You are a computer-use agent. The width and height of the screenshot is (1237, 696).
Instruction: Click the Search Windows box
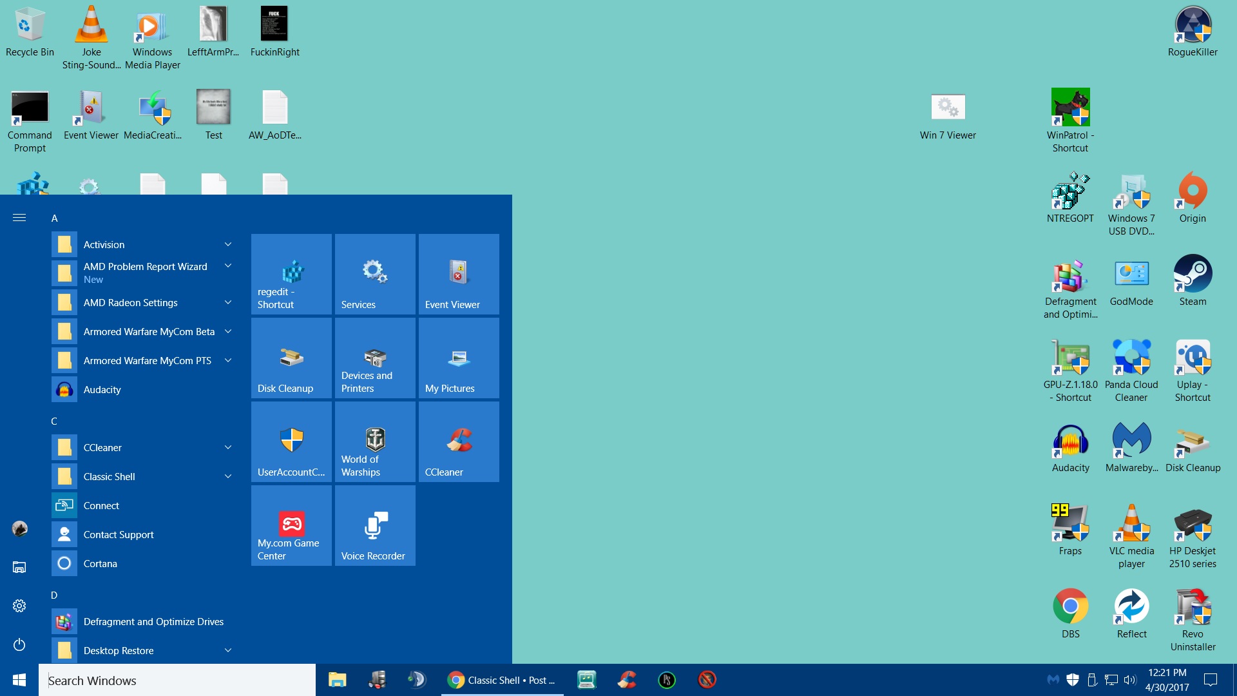point(177,681)
